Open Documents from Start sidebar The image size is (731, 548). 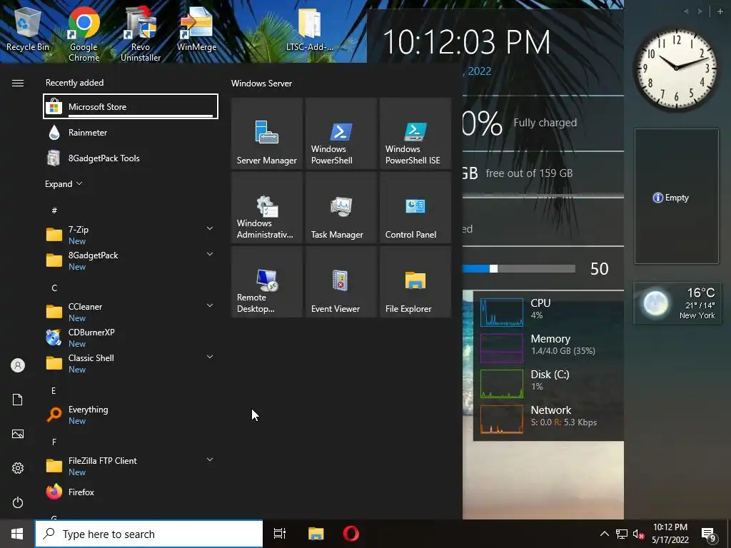(x=18, y=400)
